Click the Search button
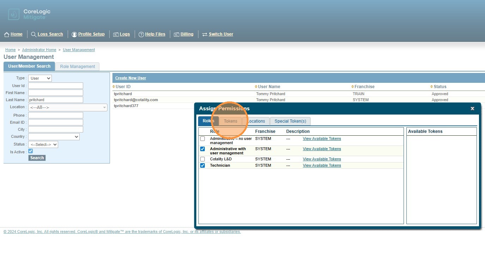 (37, 158)
